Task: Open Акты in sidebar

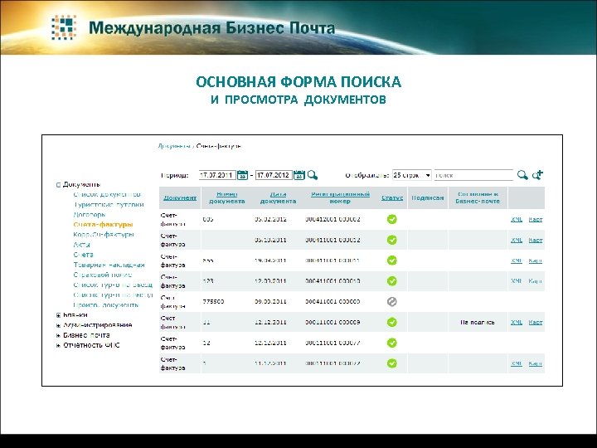Action: (81, 245)
